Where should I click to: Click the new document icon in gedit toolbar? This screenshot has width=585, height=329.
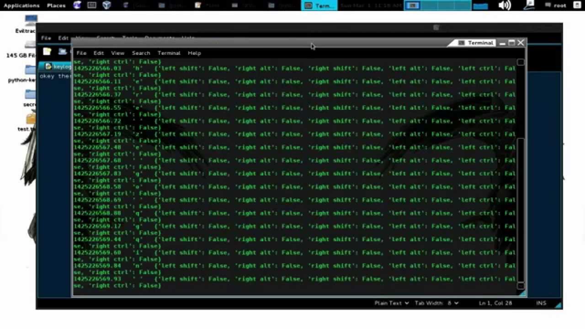47,52
